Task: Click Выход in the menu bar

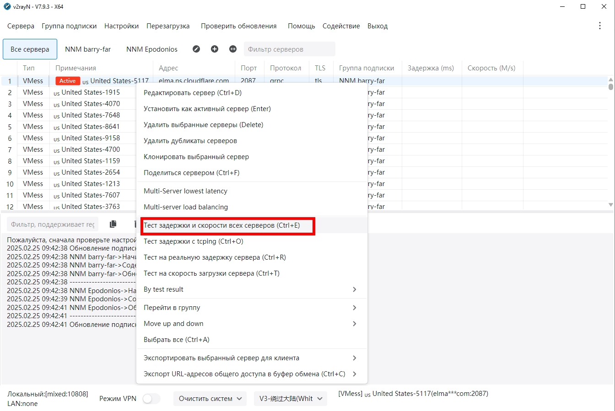Action: click(378, 26)
